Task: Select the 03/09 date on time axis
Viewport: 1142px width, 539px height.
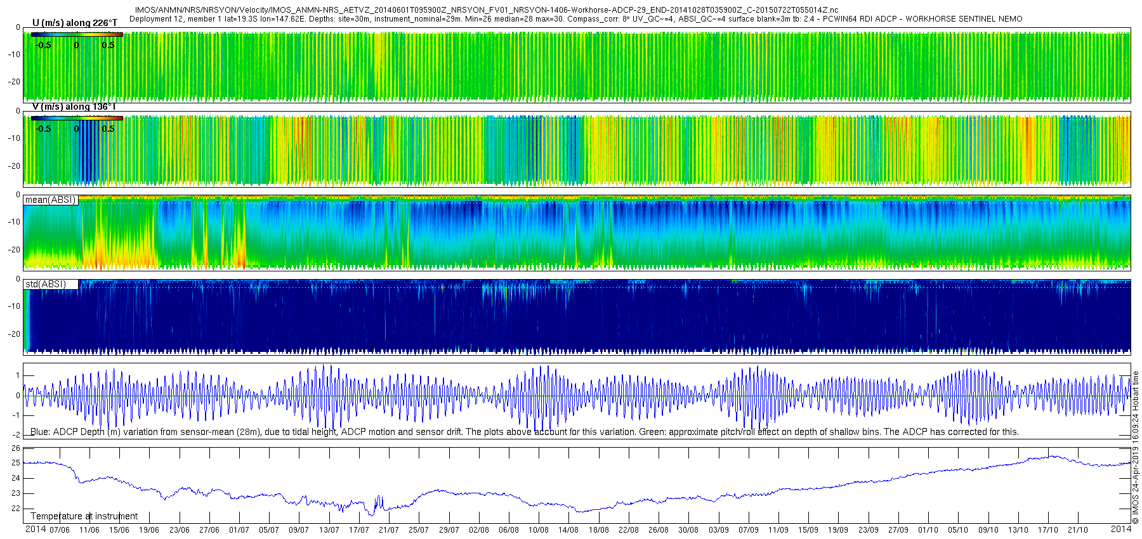Action: 718,530
